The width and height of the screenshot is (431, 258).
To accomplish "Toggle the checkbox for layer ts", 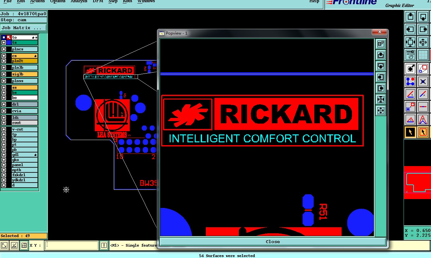I will coord(4,42).
